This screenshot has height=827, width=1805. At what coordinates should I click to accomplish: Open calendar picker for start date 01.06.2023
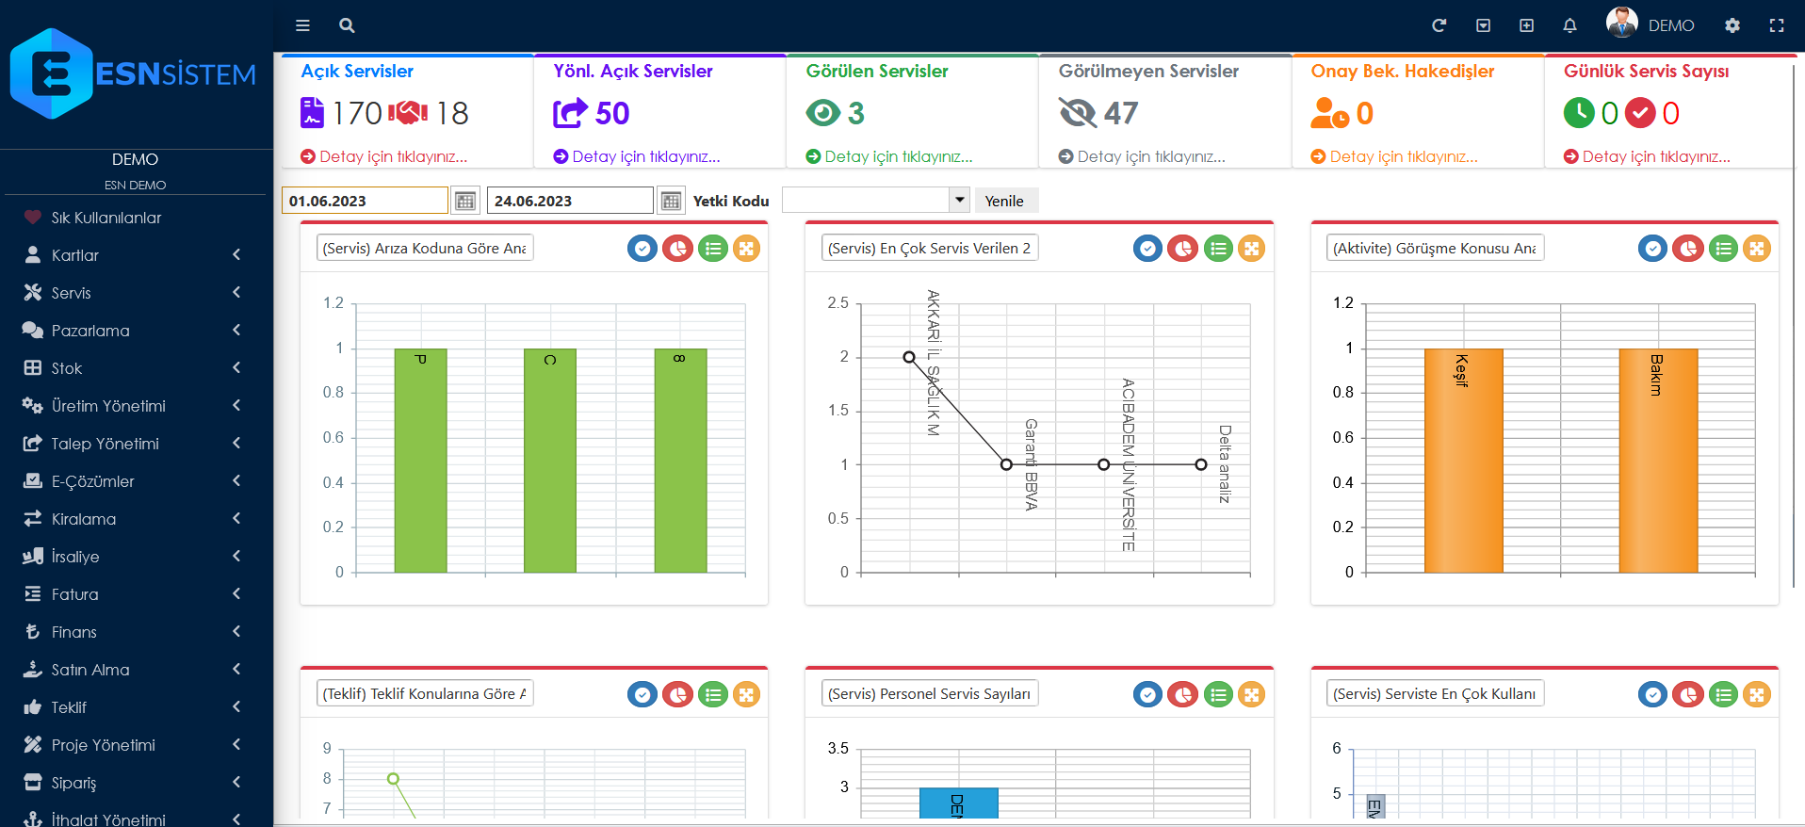465,201
